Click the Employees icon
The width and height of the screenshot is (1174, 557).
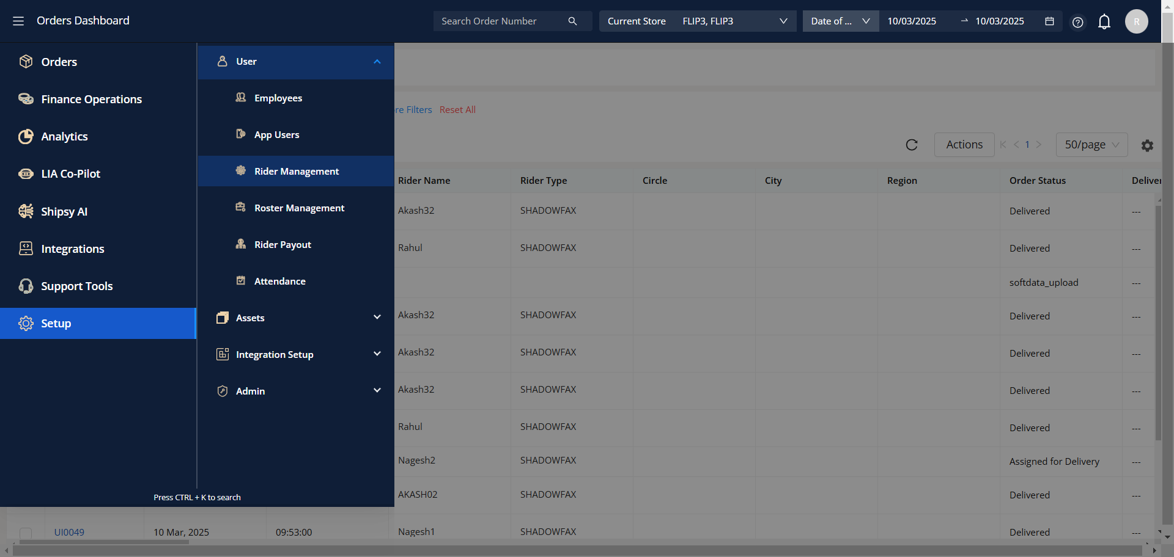click(x=241, y=98)
